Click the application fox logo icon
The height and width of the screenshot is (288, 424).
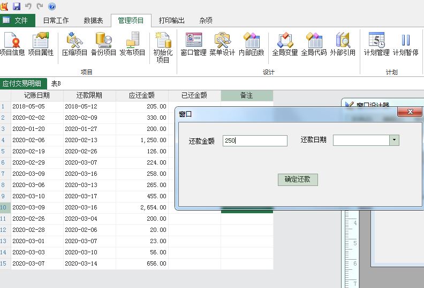4,6
